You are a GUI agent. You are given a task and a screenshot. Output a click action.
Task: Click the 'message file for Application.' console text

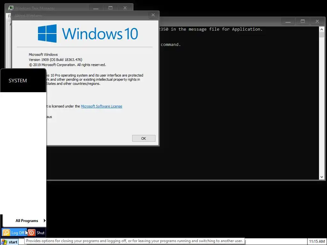(226, 29)
